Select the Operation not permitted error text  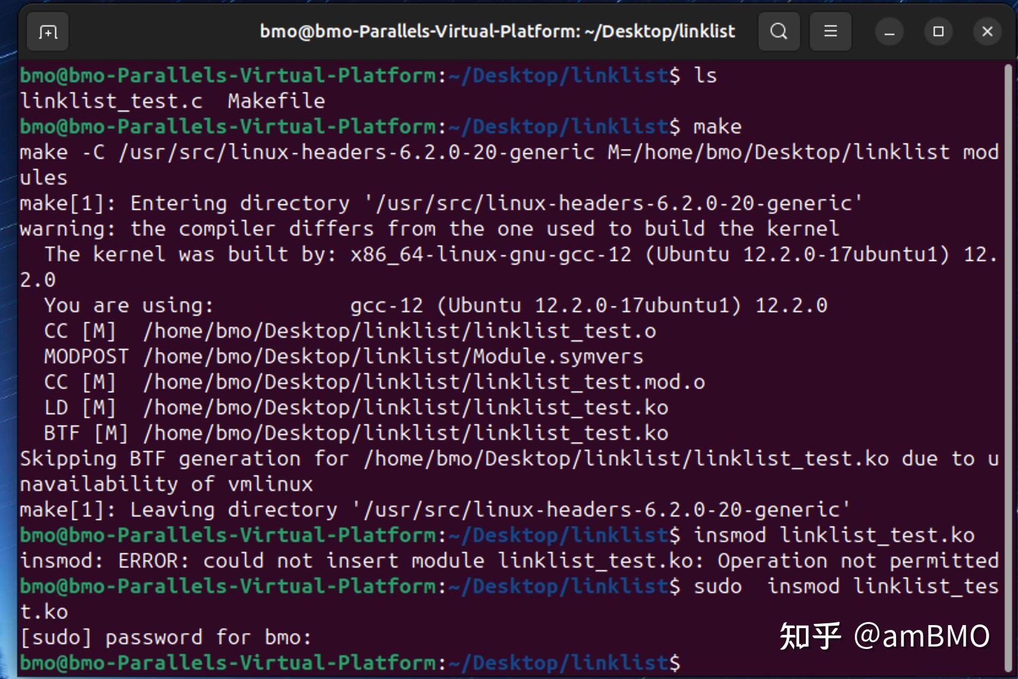[x=859, y=560]
